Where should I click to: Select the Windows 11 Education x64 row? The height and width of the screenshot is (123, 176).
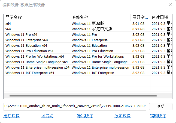pyautogui.click(x=88, y=45)
